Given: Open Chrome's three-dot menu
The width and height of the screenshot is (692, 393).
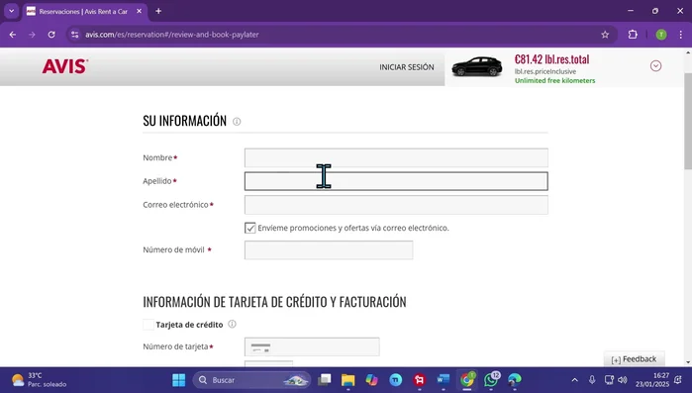Looking at the screenshot, I should point(680,35).
